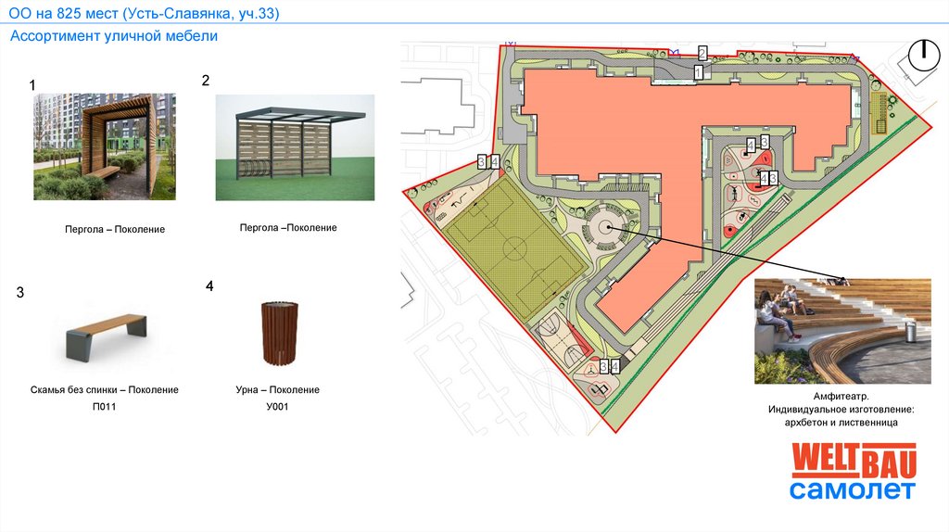Click caption Скамья без спинки – Поколение
This screenshot has height=532, width=949.
[104, 390]
